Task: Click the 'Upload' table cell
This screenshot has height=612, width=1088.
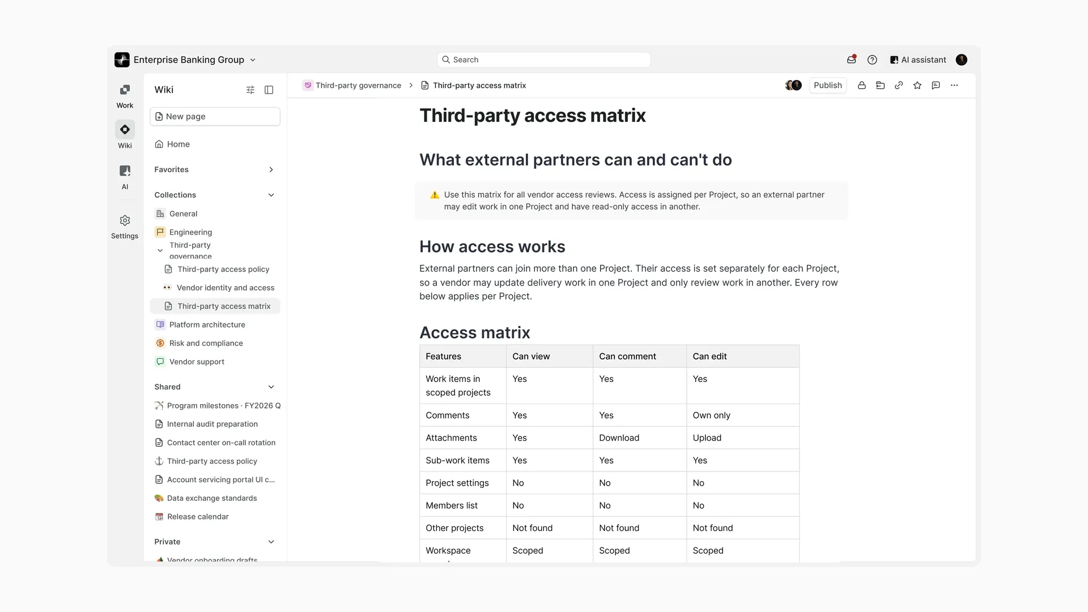Action: 743,438
